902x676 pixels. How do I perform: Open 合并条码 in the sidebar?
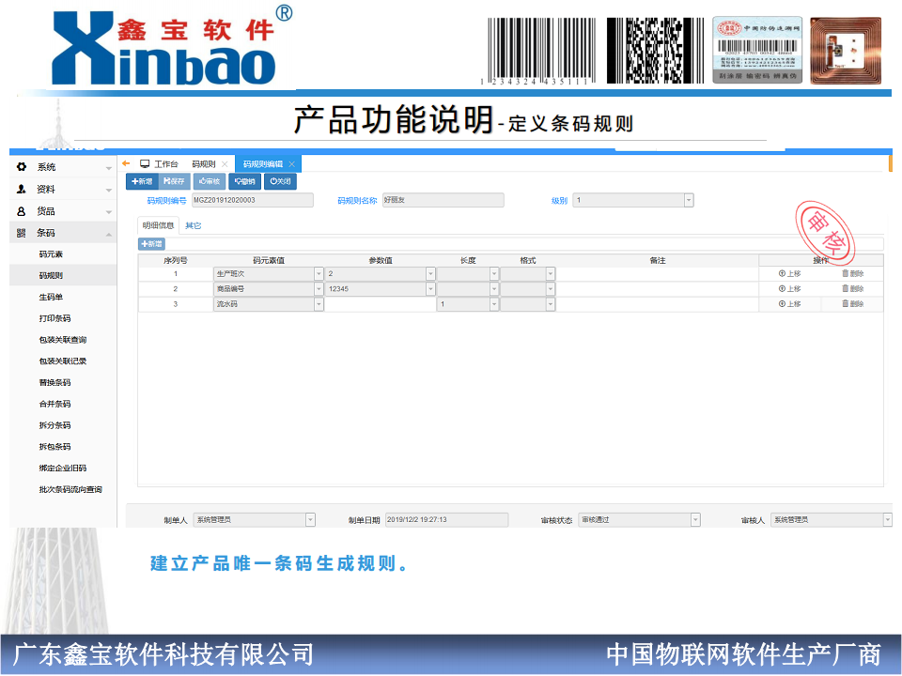(55, 404)
